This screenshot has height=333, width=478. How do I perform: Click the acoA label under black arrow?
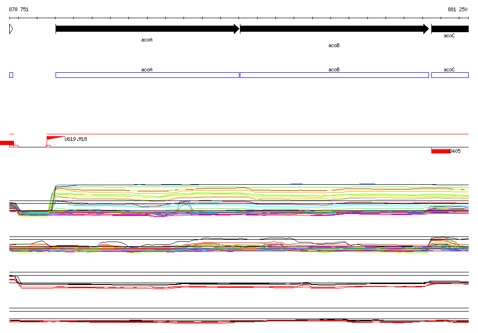pos(147,40)
